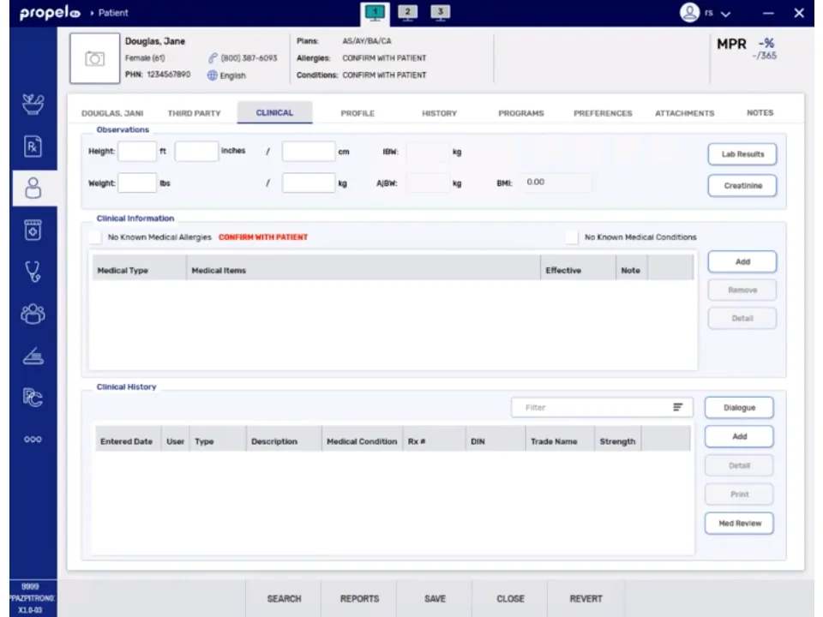Focus the Height feet input field

pos(137,151)
